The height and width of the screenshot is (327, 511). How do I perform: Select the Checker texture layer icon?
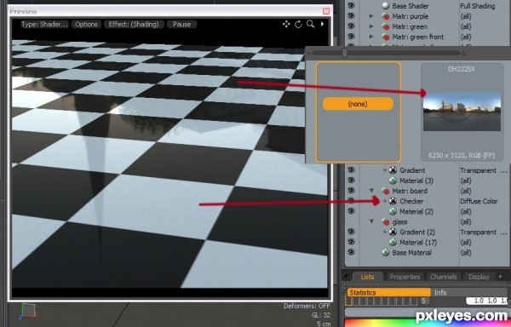point(393,201)
